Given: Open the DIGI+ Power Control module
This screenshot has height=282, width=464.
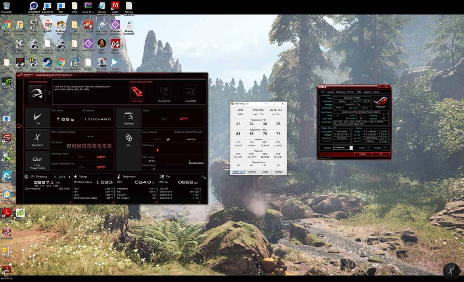Looking at the screenshot, I should point(37,161).
